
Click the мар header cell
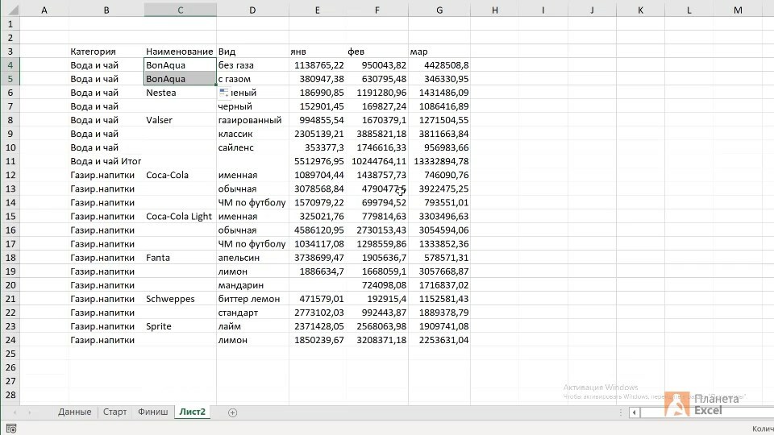coord(439,52)
